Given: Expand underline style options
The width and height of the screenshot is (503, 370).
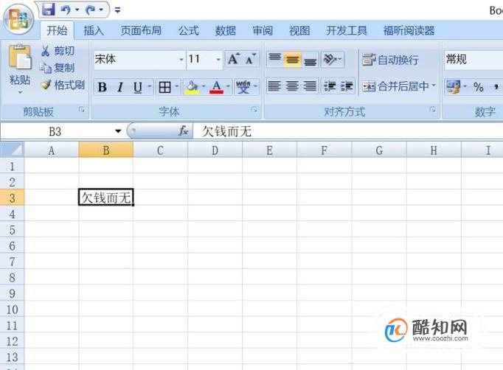Looking at the screenshot, I should coord(150,87).
